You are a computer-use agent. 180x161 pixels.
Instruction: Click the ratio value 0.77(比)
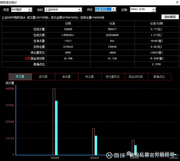pyautogui.click(x=156, y=29)
